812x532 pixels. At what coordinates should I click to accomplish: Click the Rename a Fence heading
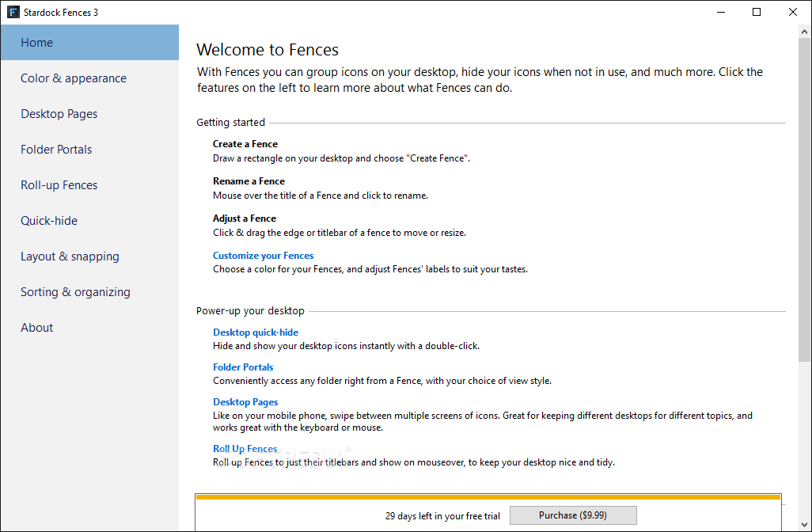(249, 181)
